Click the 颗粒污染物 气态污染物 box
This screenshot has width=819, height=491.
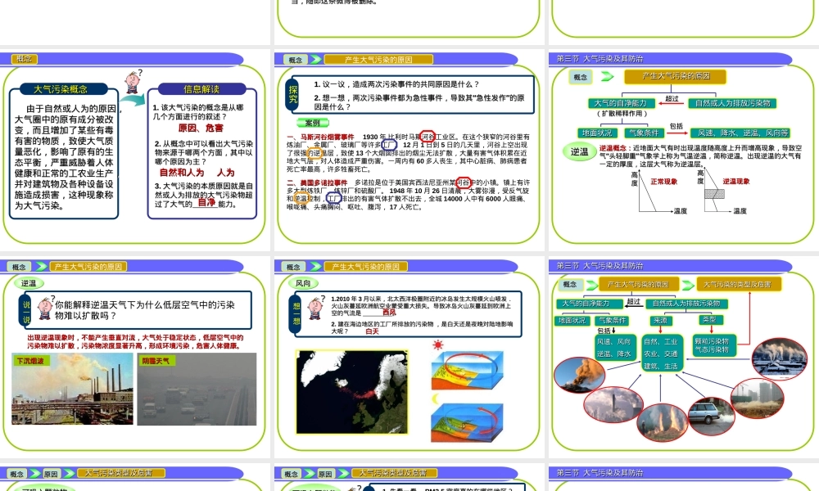714,345
